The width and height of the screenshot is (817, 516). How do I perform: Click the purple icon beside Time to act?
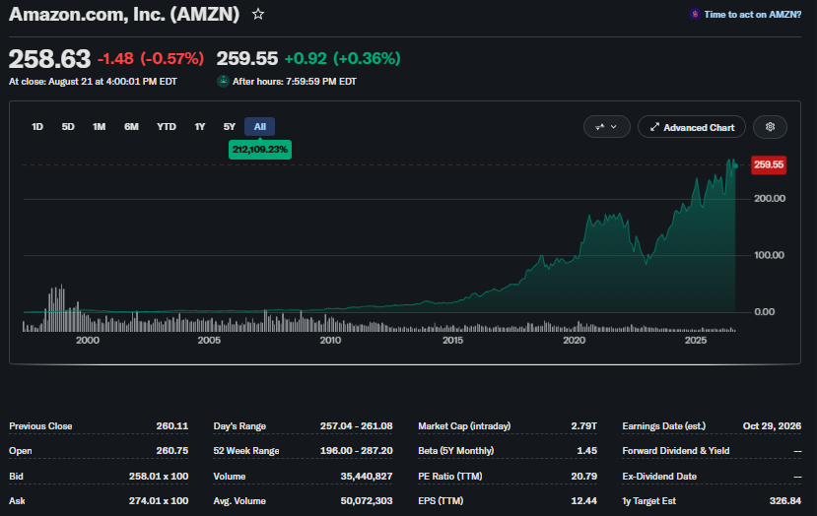[695, 15]
